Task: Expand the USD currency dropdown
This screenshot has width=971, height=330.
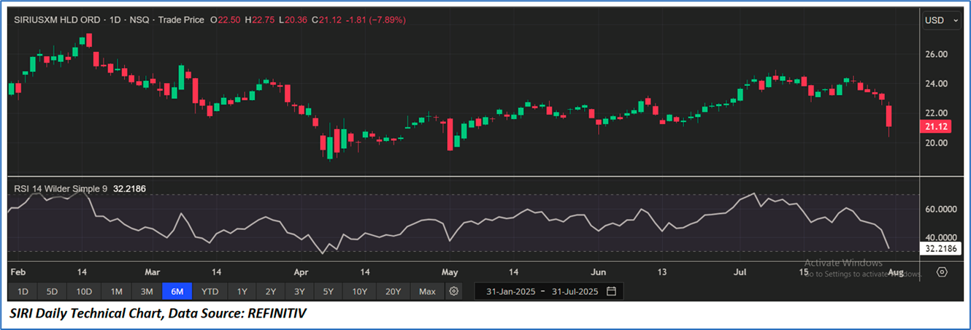Action: (943, 20)
